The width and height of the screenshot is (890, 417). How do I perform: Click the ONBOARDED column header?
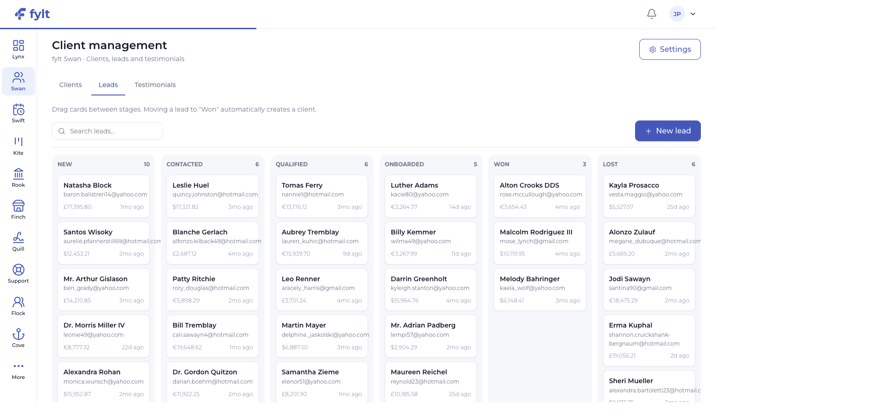coord(404,164)
